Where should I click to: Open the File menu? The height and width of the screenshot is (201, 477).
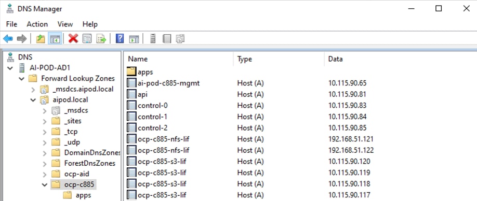click(11, 24)
